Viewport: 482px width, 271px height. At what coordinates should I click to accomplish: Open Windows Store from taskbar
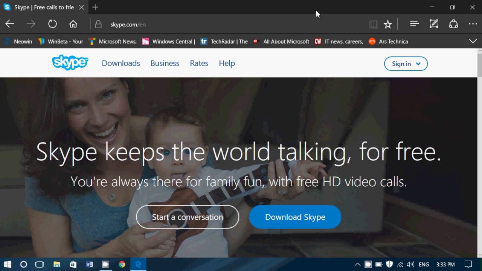73,264
